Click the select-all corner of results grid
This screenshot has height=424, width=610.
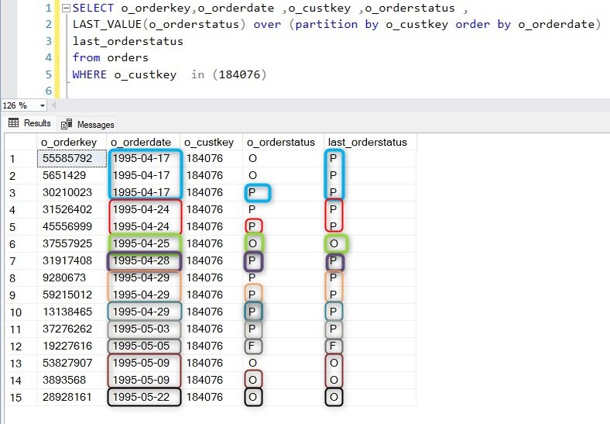tap(21, 143)
